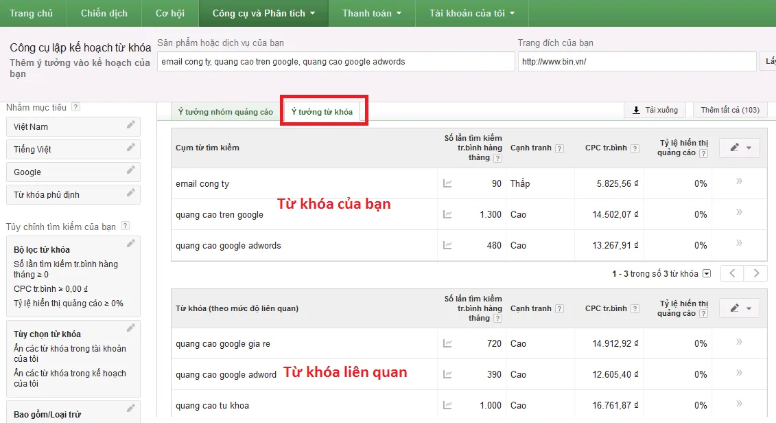Edit the Tiếng Việt language via its pencil icon
Screen dimensions: 776x423
[x=132, y=148]
